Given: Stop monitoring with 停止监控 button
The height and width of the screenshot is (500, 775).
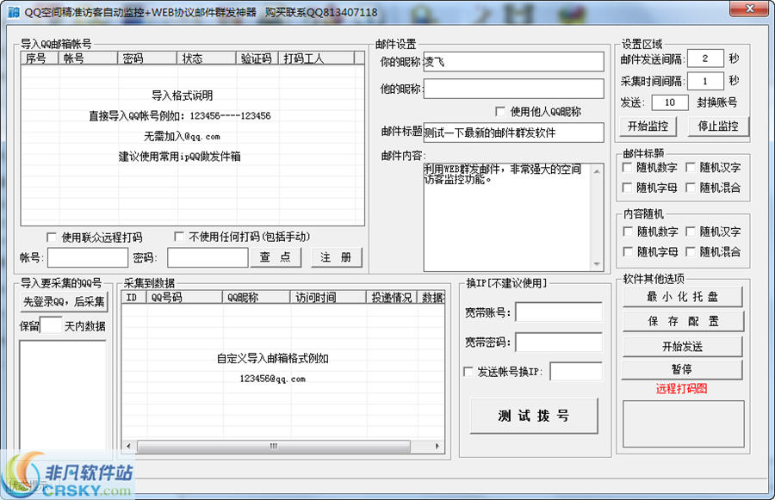Looking at the screenshot, I should [718, 126].
